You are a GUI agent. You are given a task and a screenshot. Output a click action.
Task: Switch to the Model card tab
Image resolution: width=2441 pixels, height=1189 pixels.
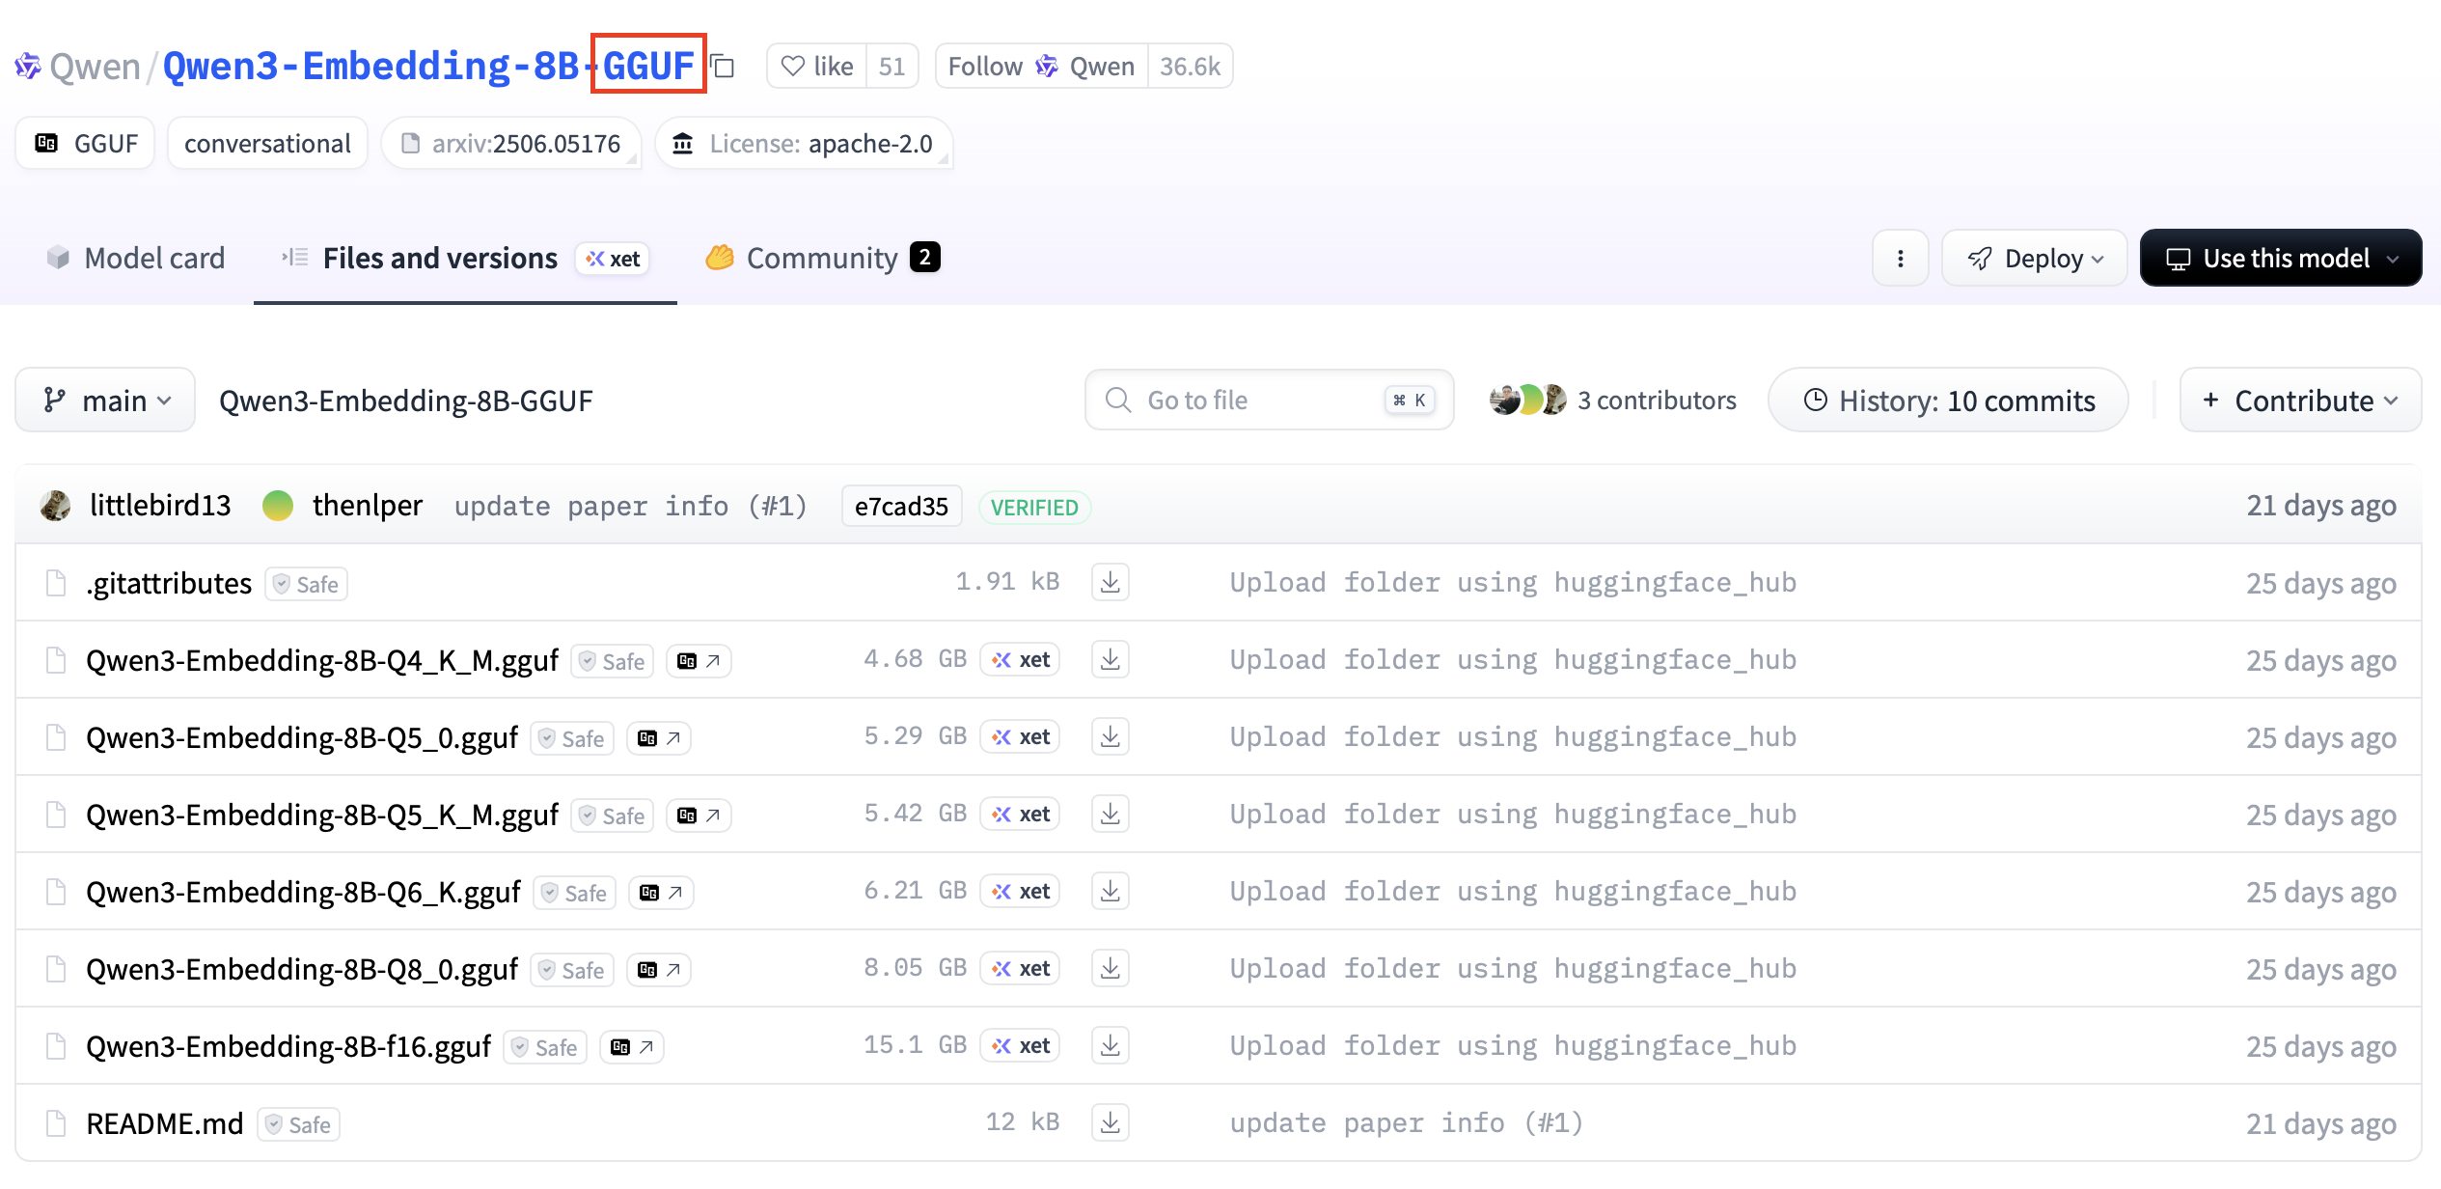click(135, 258)
